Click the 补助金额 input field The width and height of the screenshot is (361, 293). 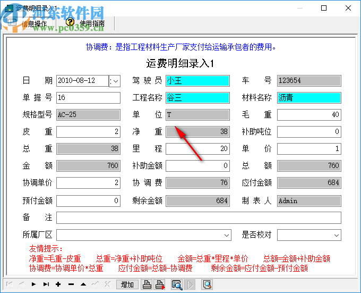pyautogui.click(x=197, y=166)
